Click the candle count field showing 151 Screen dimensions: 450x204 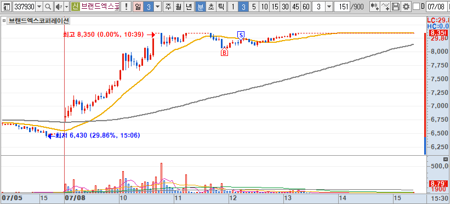pos(342,7)
